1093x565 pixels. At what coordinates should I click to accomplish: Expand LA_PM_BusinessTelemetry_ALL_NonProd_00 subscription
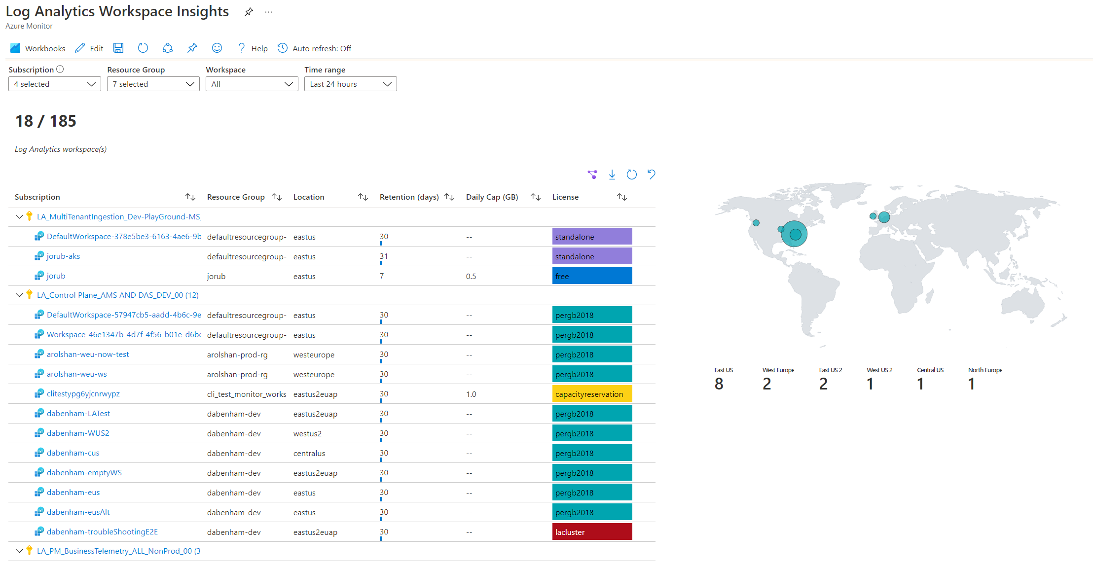click(17, 551)
